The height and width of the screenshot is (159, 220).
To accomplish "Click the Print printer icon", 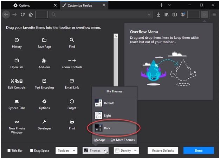I will pos(72,122).
